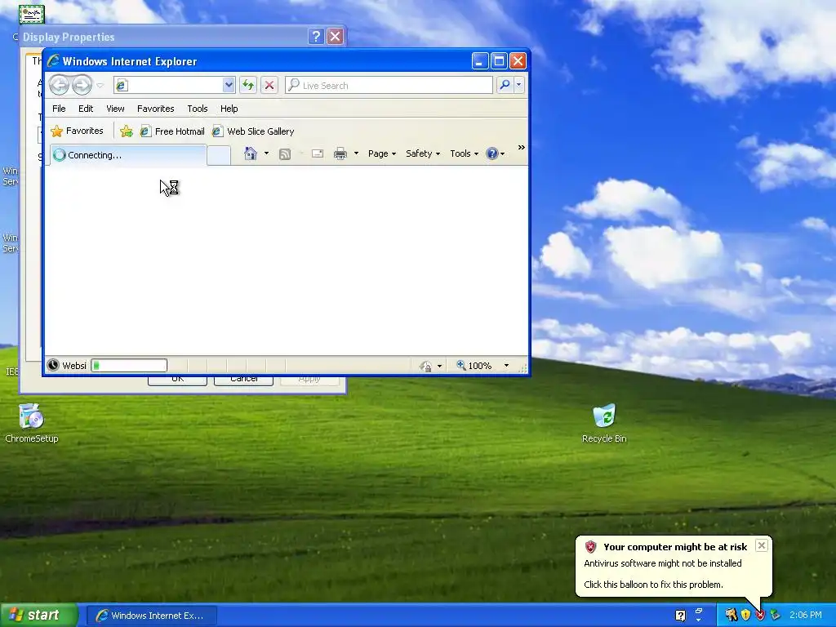The height and width of the screenshot is (627, 836).
Task: Click the address bar field
Action: (168, 85)
